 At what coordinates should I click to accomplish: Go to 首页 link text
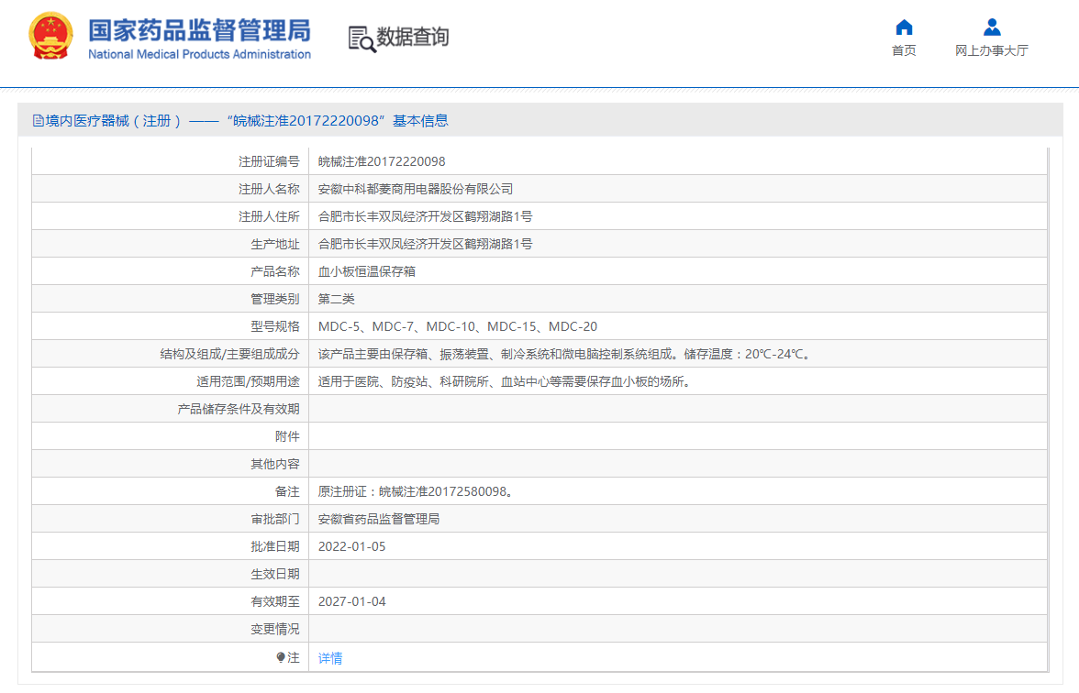point(904,50)
